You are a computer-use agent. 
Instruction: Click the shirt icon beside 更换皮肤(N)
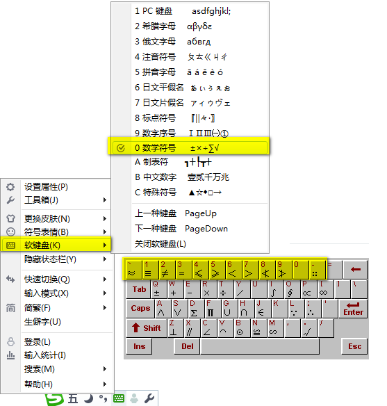coord(10,218)
